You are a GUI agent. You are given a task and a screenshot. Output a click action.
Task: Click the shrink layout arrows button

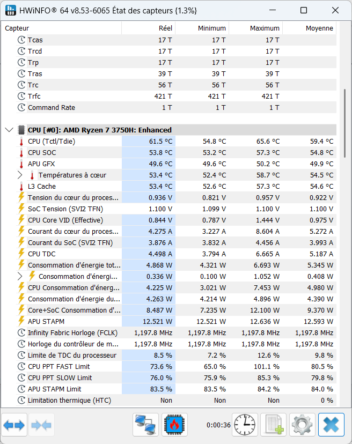41,425
